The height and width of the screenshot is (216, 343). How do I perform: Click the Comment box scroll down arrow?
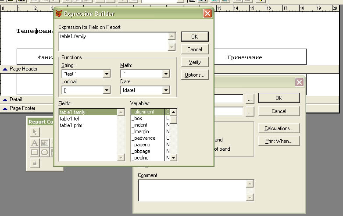coord(250,198)
